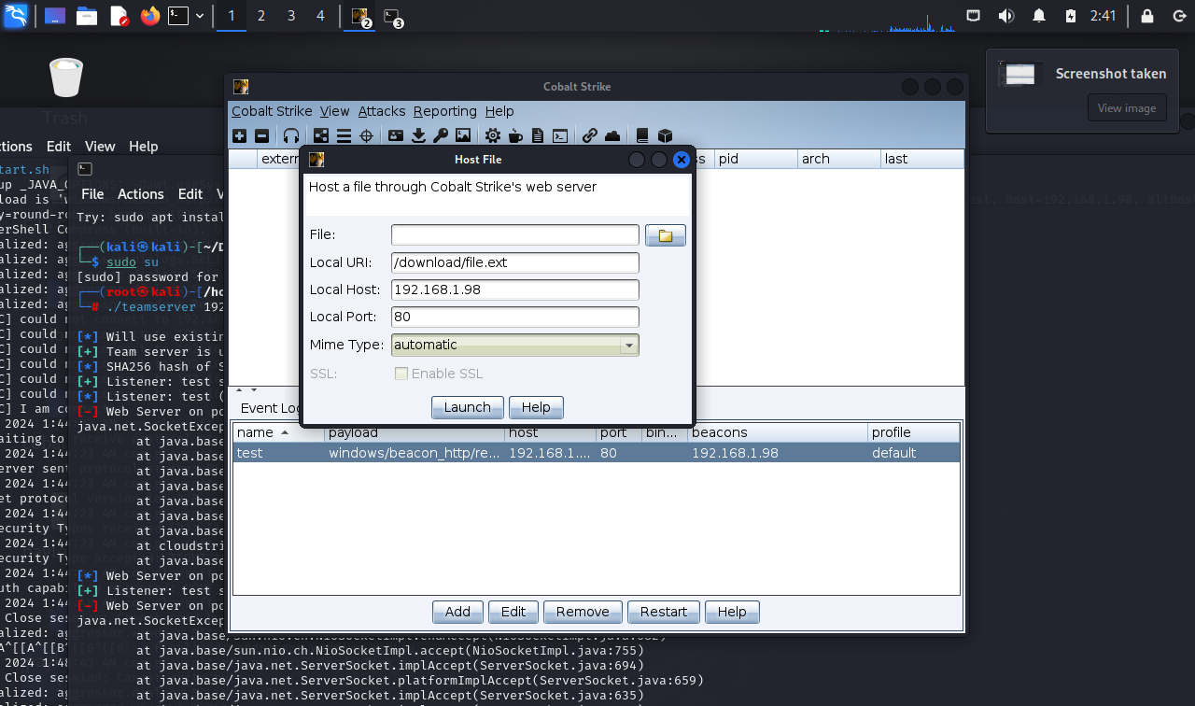1195x706 pixels.
Task: Open the terminal dropdown arrow in taskbar
Action: pos(200,16)
